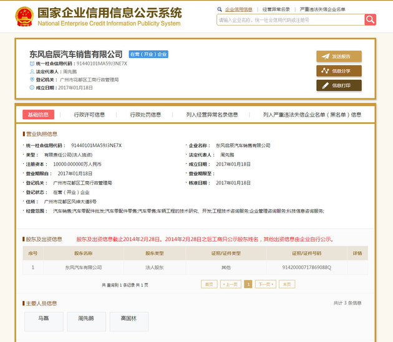Viewport: 393px width, 342px height.
Task: Open the 马磊 personnel card
Action: [x=44, y=321]
